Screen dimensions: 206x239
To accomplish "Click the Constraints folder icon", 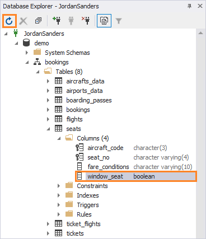I will click(x=69, y=185).
